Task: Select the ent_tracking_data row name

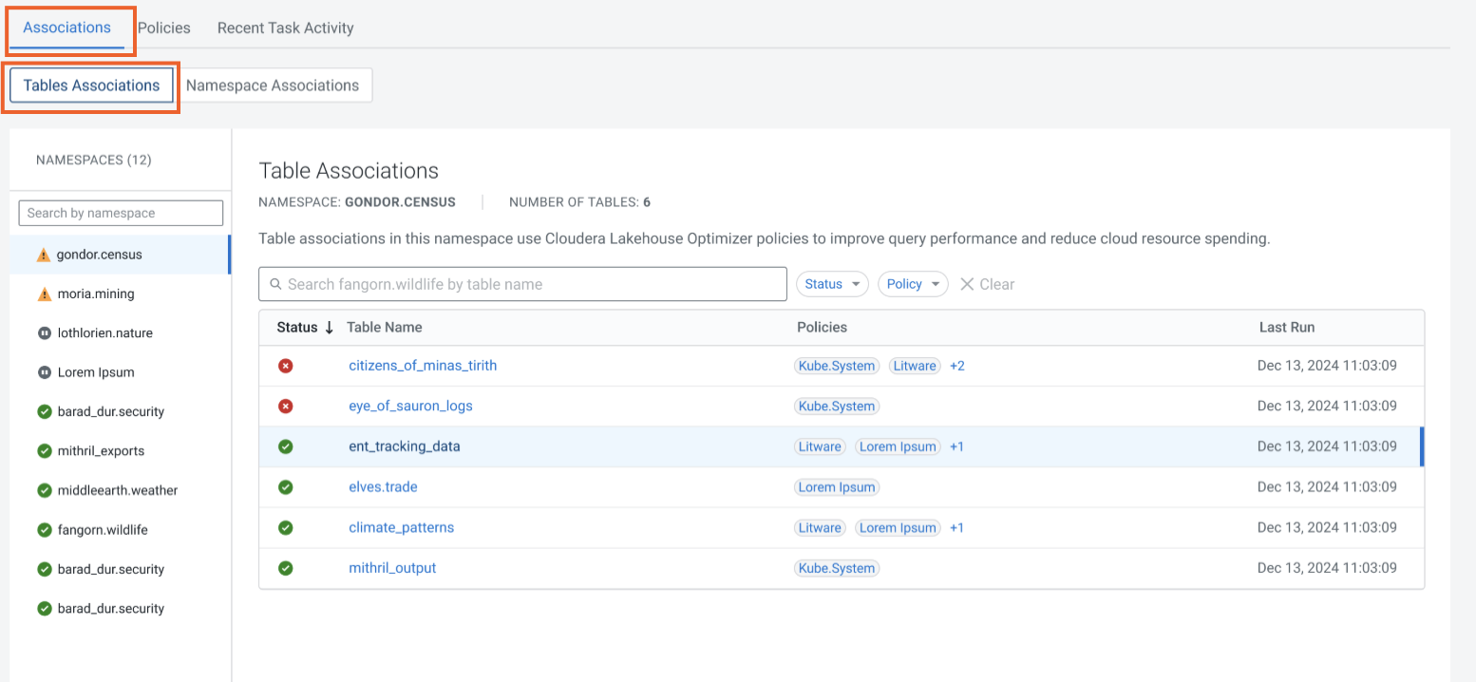Action: point(405,446)
